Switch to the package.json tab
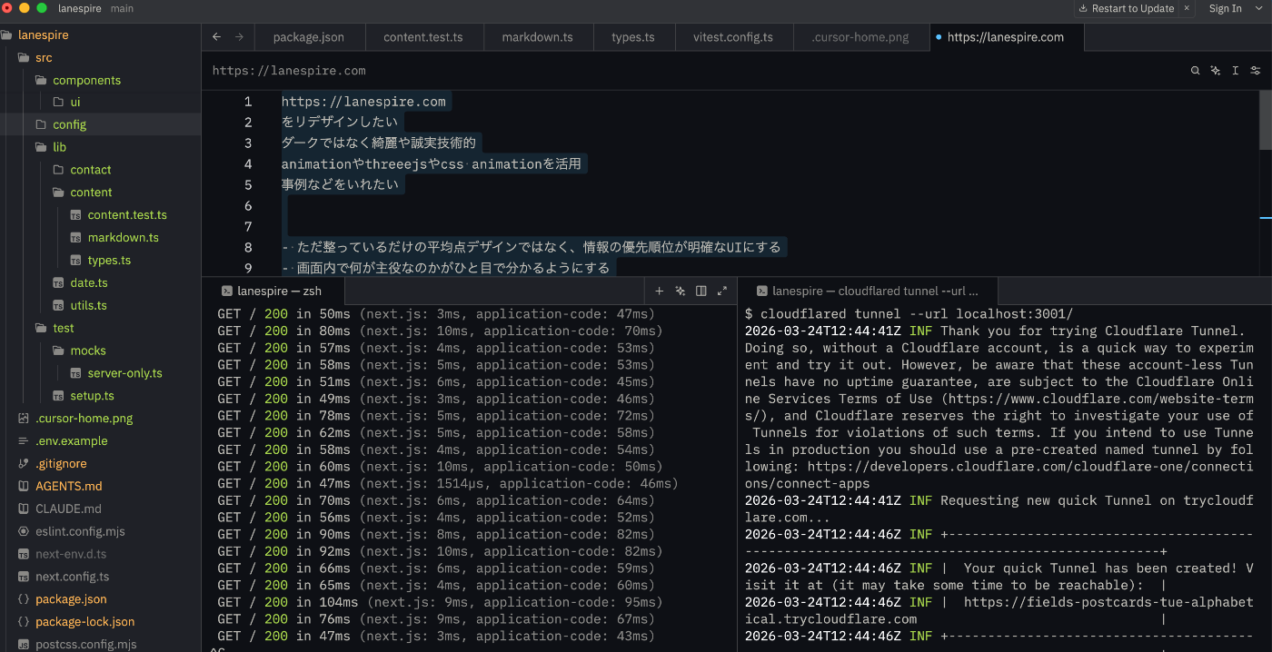1272x652 pixels. pyautogui.click(x=308, y=37)
